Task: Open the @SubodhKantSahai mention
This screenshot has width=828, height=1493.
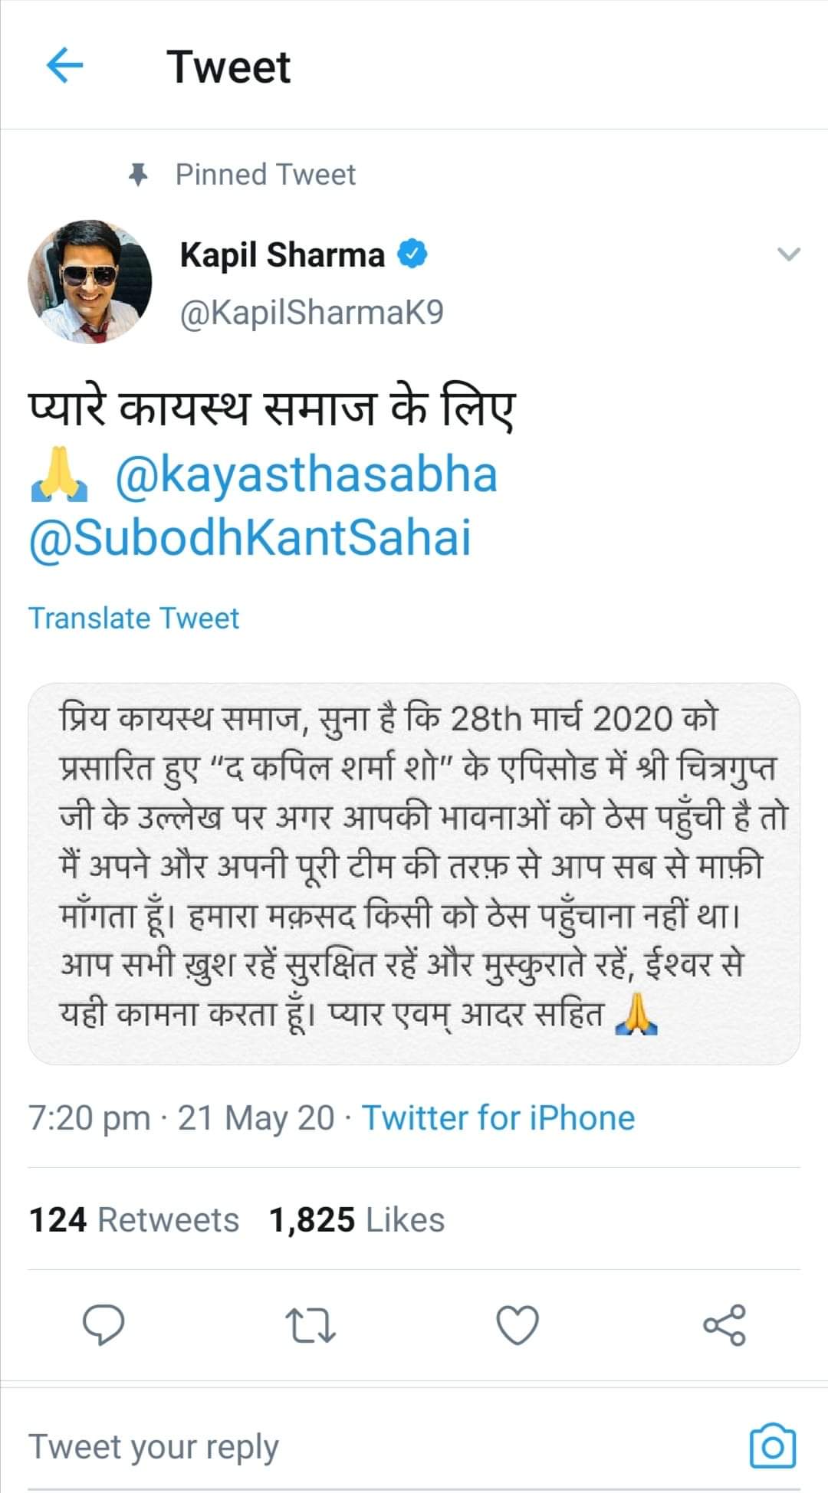Action: coord(250,538)
